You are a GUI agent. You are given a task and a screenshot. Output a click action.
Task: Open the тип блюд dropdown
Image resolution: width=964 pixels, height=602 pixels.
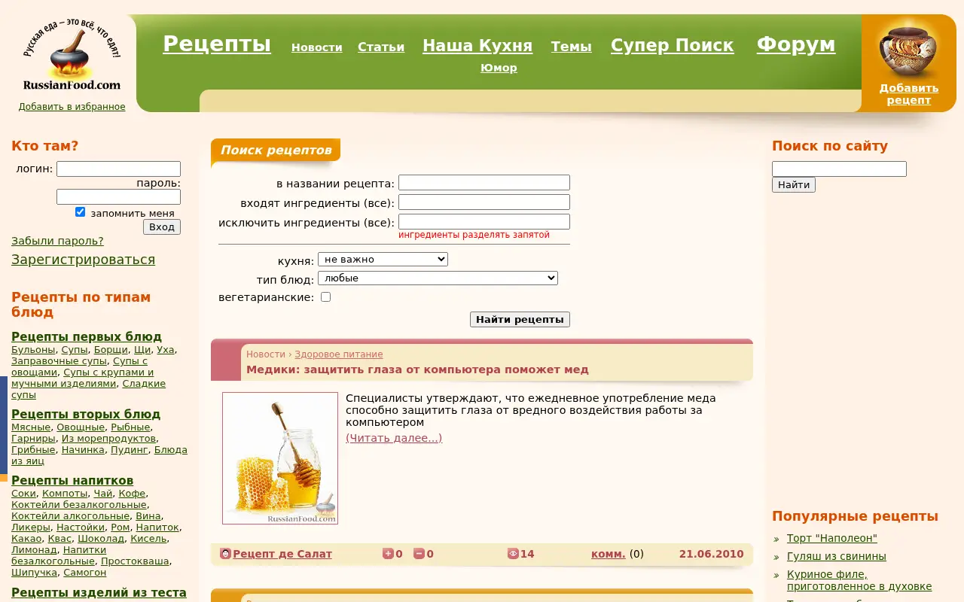pos(438,278)
